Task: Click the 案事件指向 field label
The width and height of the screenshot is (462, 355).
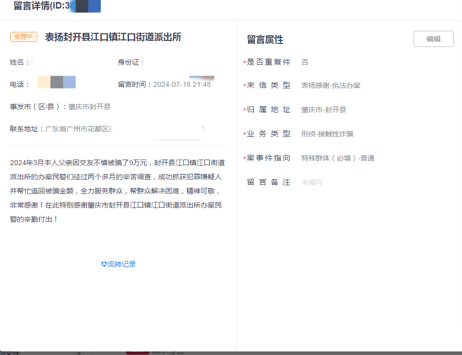Action: click(x=268, y=158)
